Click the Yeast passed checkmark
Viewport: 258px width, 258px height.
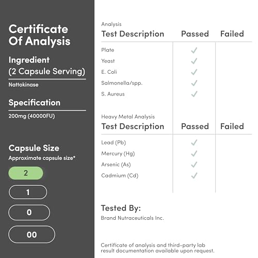194,61
